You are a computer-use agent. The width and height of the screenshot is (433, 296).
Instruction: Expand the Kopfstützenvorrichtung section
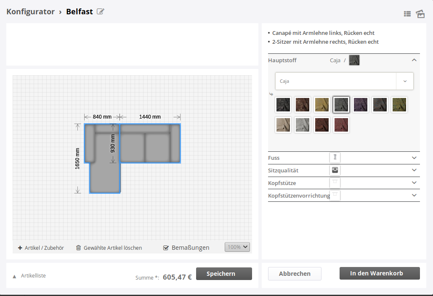(x=414, y=196)
